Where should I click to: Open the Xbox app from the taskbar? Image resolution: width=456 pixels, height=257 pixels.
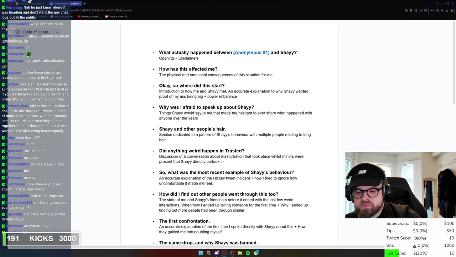pyautogui.click(x=256, y=253)
